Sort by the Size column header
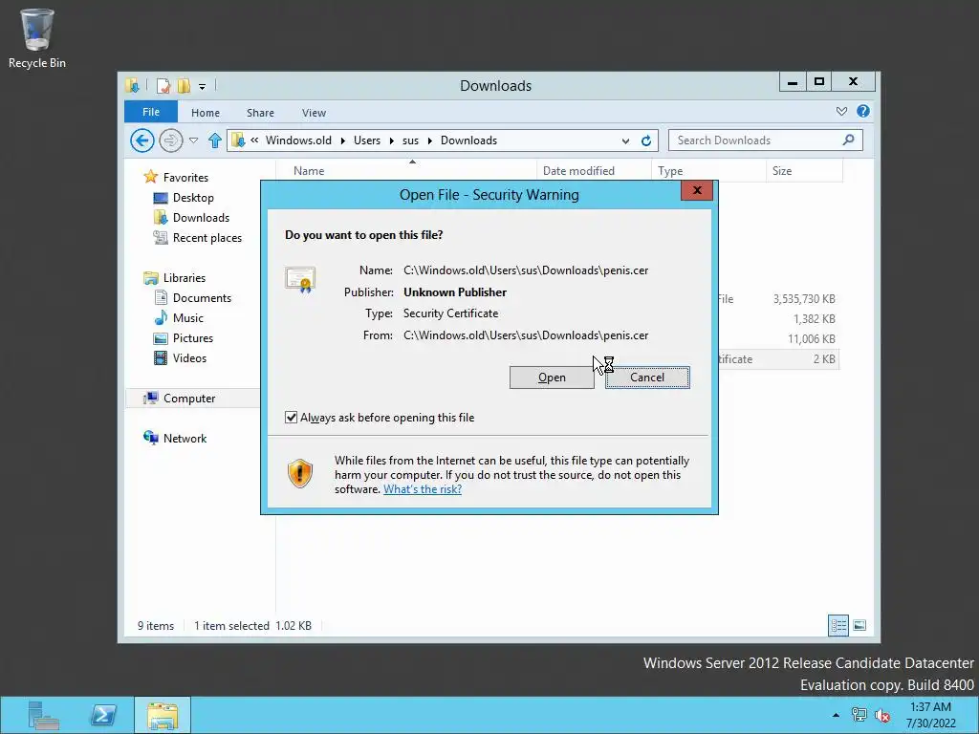979x734 pixels. pos(804,171)
